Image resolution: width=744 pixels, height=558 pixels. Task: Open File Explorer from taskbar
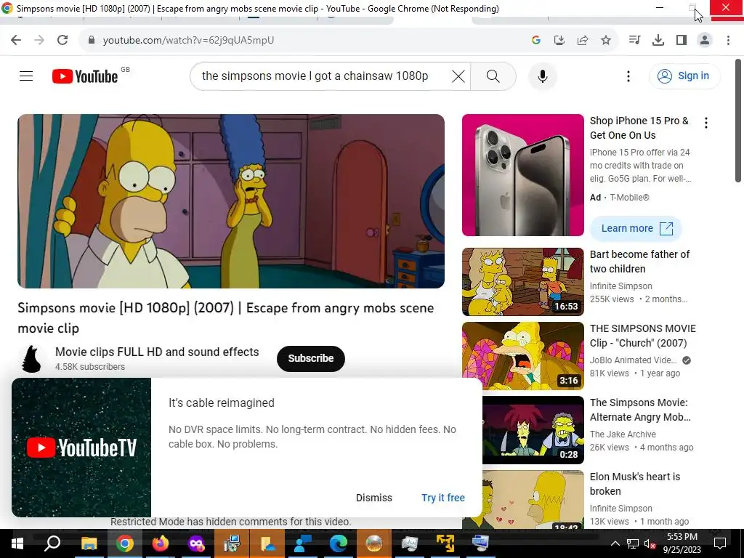89,543
